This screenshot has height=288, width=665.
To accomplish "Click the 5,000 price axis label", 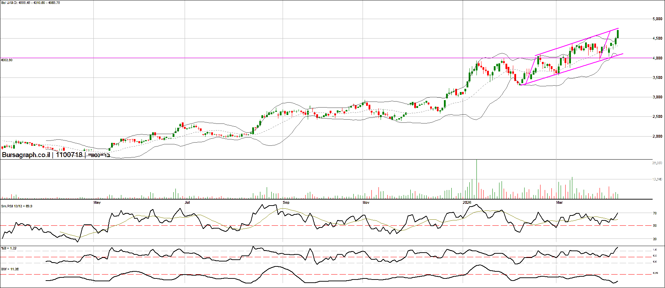I will click(657, 19).
